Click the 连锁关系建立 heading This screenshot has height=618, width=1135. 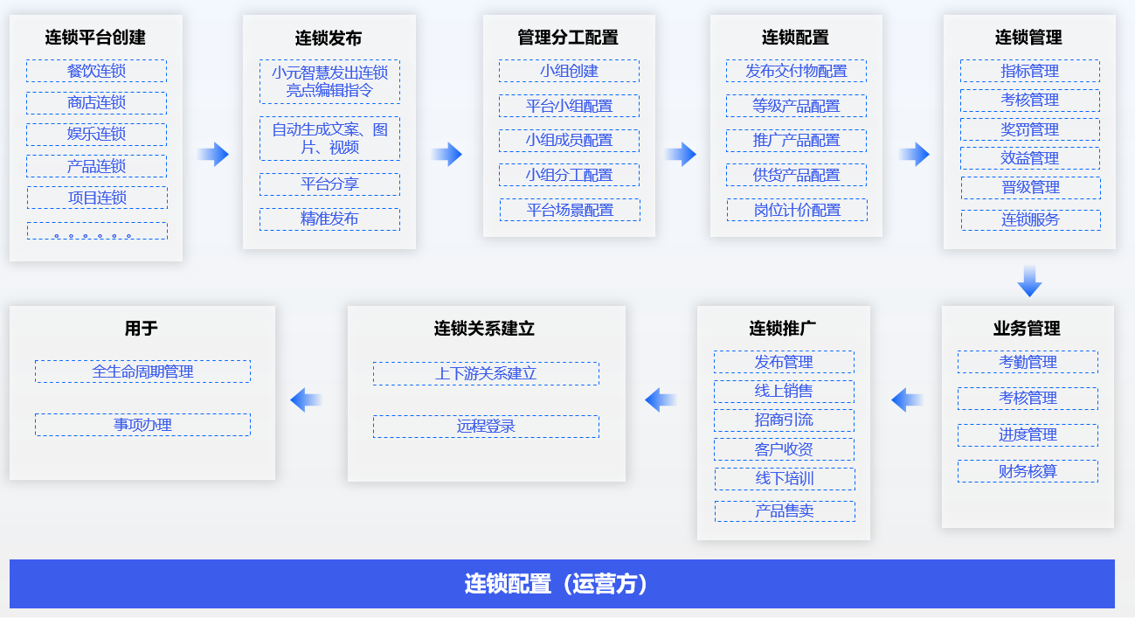pos(484,329)
